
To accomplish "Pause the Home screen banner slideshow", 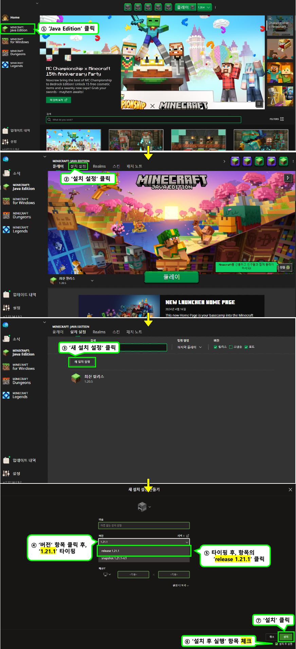I will (x=259, y=104).
